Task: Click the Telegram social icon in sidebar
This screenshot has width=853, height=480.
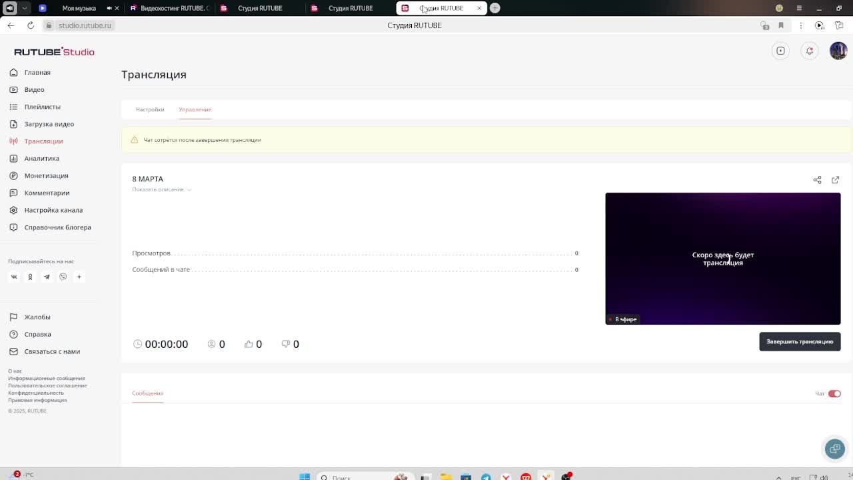Action: (x=47, y=277)
